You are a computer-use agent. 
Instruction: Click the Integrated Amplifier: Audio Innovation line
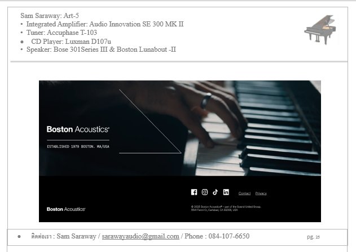pyautogui.click(x=105, y=24)
